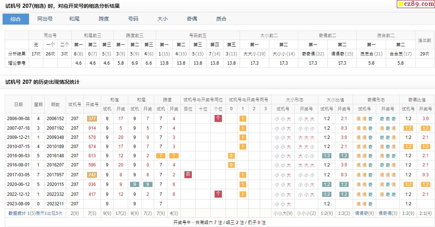
Task: Click orange 试机号 1:2 奇偶比值 badge in 2007-07-18 row
Action: coord(409,128)
